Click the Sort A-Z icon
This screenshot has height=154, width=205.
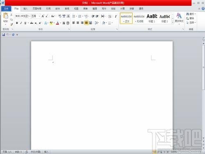click(110, 16)
